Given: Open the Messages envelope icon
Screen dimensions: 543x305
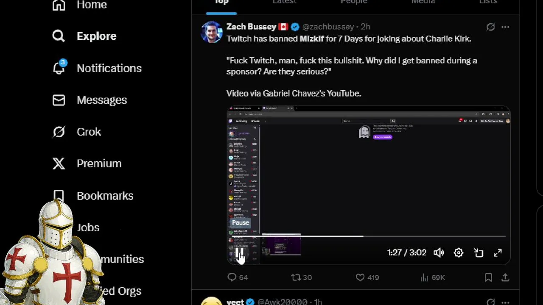Looking at the screenshot, I should tap(59, 100).
